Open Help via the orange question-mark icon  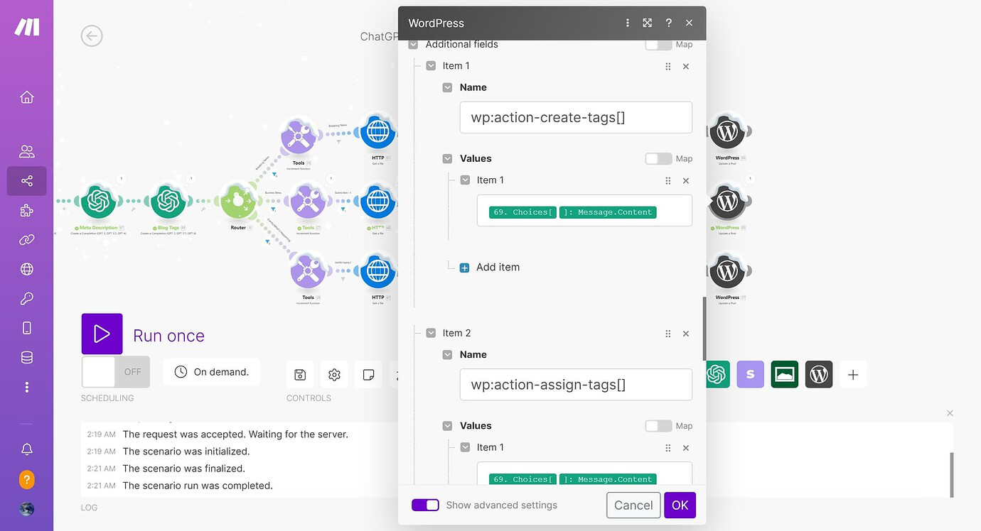(x=27, y=479)
